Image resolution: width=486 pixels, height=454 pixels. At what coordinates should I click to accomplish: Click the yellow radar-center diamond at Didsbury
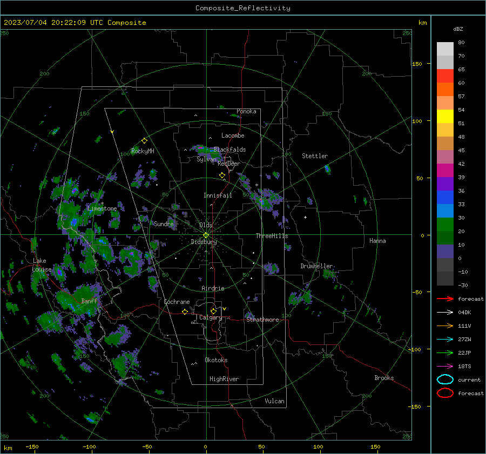pyautogui.click(x=206, y=235)
